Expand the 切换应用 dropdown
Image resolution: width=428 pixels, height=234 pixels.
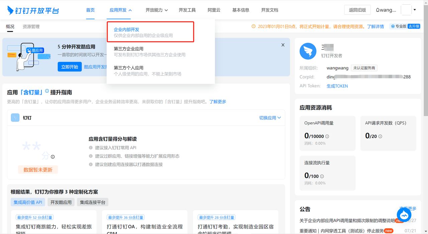point(270,118)
